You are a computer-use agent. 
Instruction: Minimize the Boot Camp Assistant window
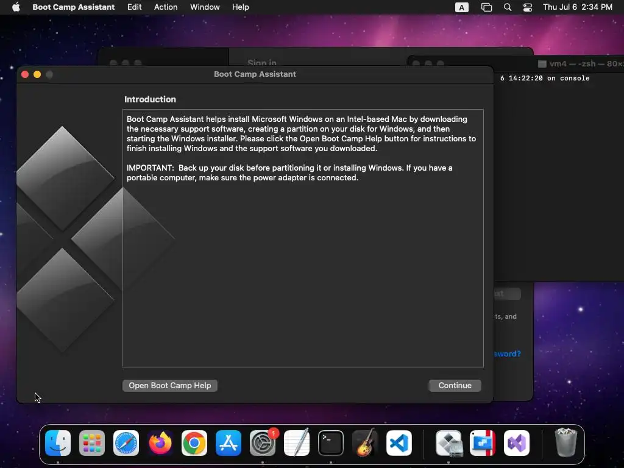(37, 74)
